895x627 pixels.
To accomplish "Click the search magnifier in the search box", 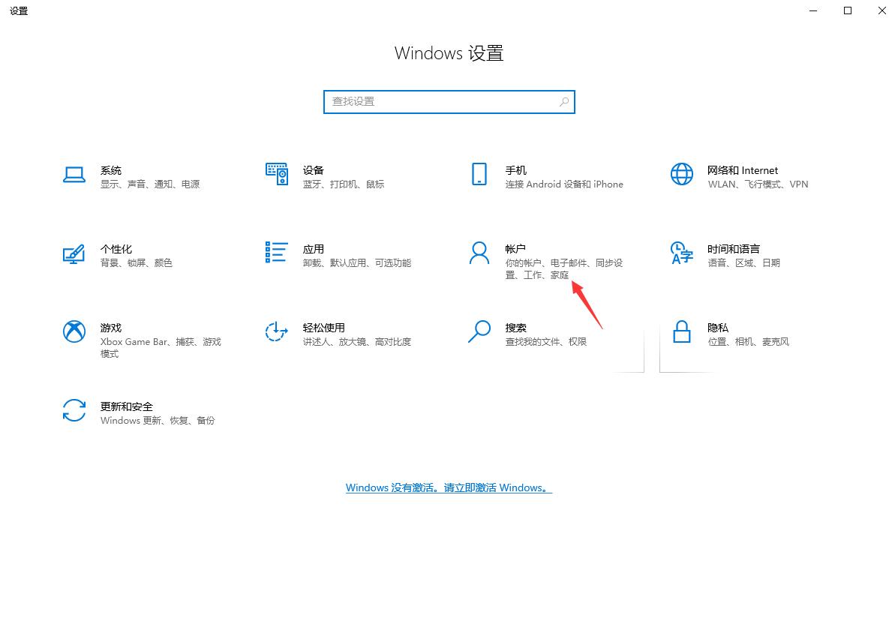I will (563, 101).
